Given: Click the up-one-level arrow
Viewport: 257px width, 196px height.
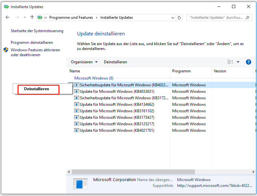Looking at the screenshot, I should [32, 18].
